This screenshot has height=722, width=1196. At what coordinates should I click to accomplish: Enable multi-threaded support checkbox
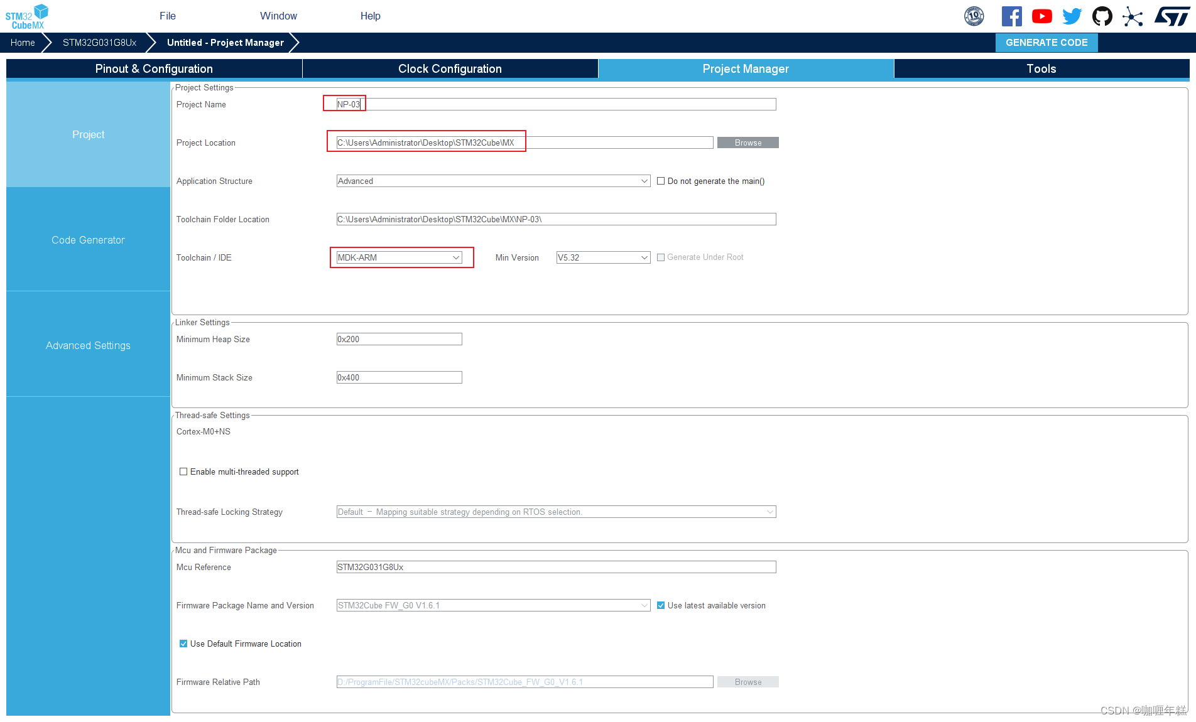click(x=183, y=471)
